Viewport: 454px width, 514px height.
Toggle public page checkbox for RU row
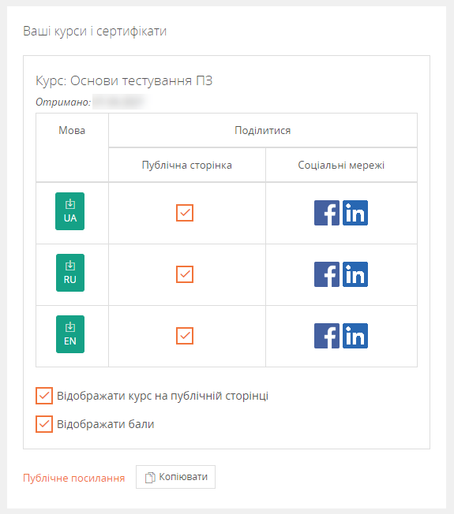tap(185, 274)
